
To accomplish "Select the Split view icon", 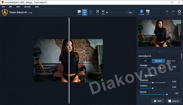I will 84,12.
